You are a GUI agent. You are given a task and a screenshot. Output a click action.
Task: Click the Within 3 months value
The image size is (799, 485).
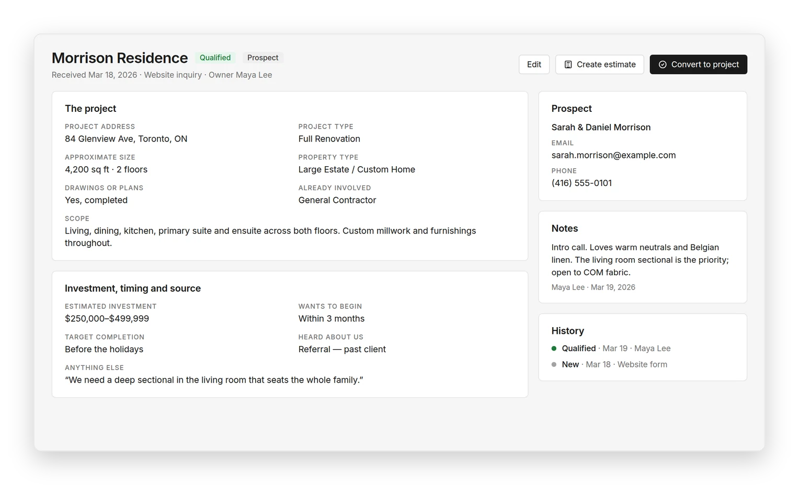pyautogui.click(x=332, y=319)
